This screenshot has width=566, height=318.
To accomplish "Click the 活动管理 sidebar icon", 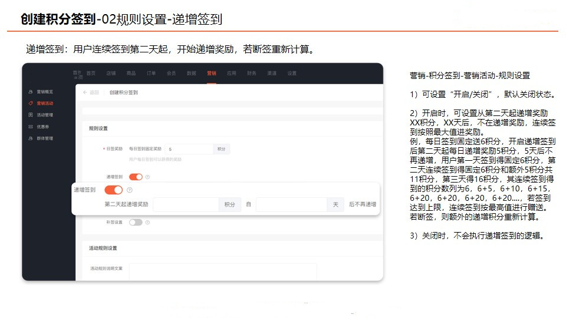I will click(x=31, y=115).
